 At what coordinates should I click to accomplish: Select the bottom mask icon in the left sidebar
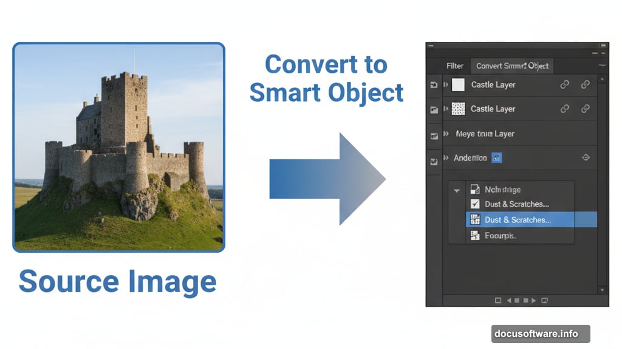pos(434,159)
